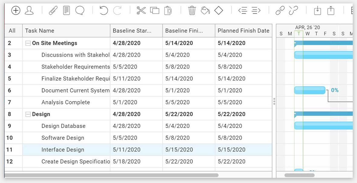The width and height of the screenshot is (357, 183).
Task: Undo the last action
Action: click(x=104, y=11)
